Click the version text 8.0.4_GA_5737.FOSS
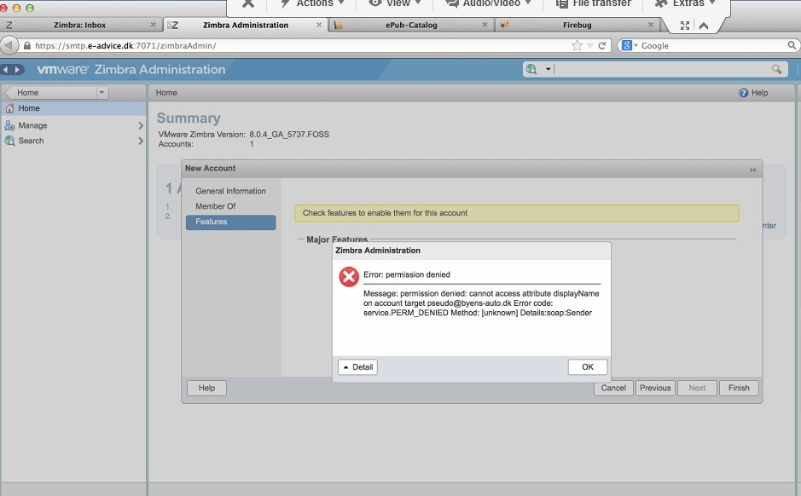Screen dimensions: 801x496 click(289, 134)
